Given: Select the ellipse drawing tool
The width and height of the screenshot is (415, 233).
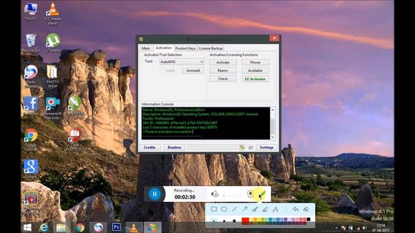Looking at the screenshot, I should pos(224,209).
